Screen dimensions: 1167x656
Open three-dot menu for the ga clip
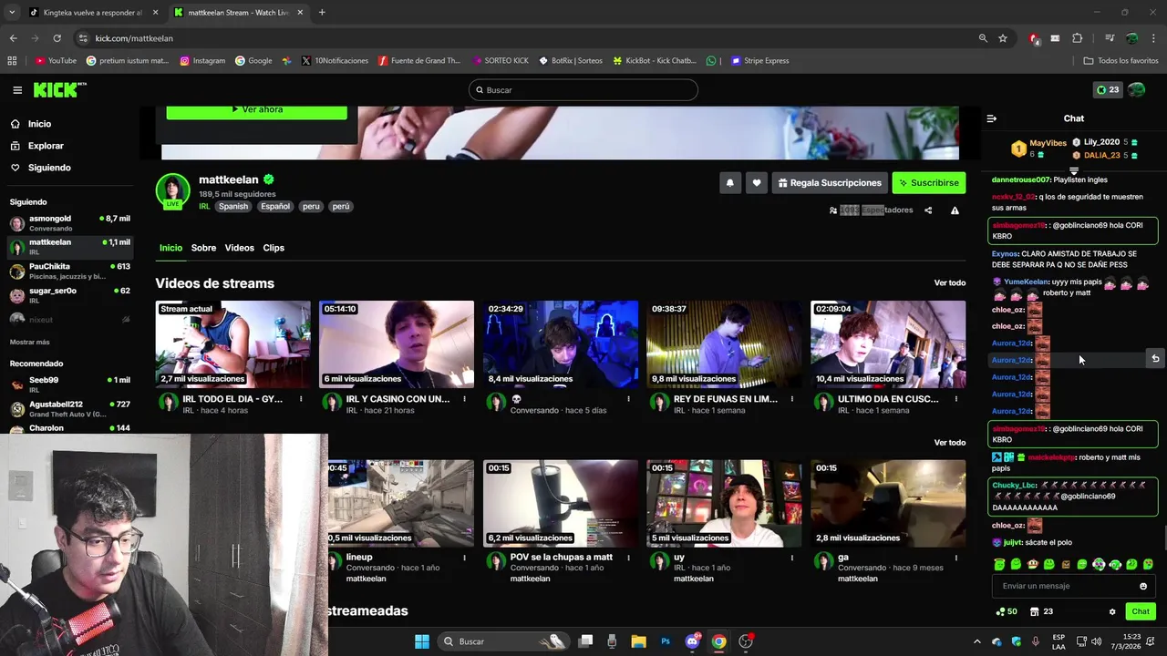click(x=955, y=558)
